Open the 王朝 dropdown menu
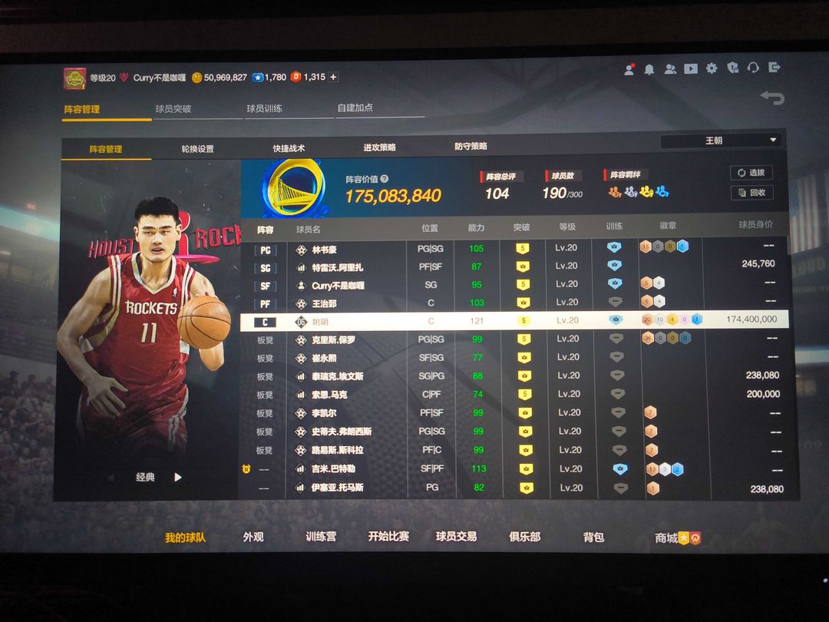This screenshot has width=829, height=622. pos(720,141)
